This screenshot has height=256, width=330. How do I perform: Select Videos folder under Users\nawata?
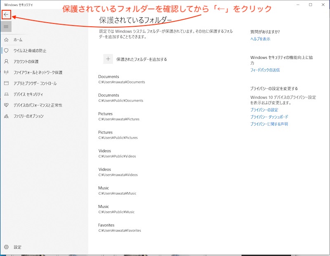click(x=118, y=172)
